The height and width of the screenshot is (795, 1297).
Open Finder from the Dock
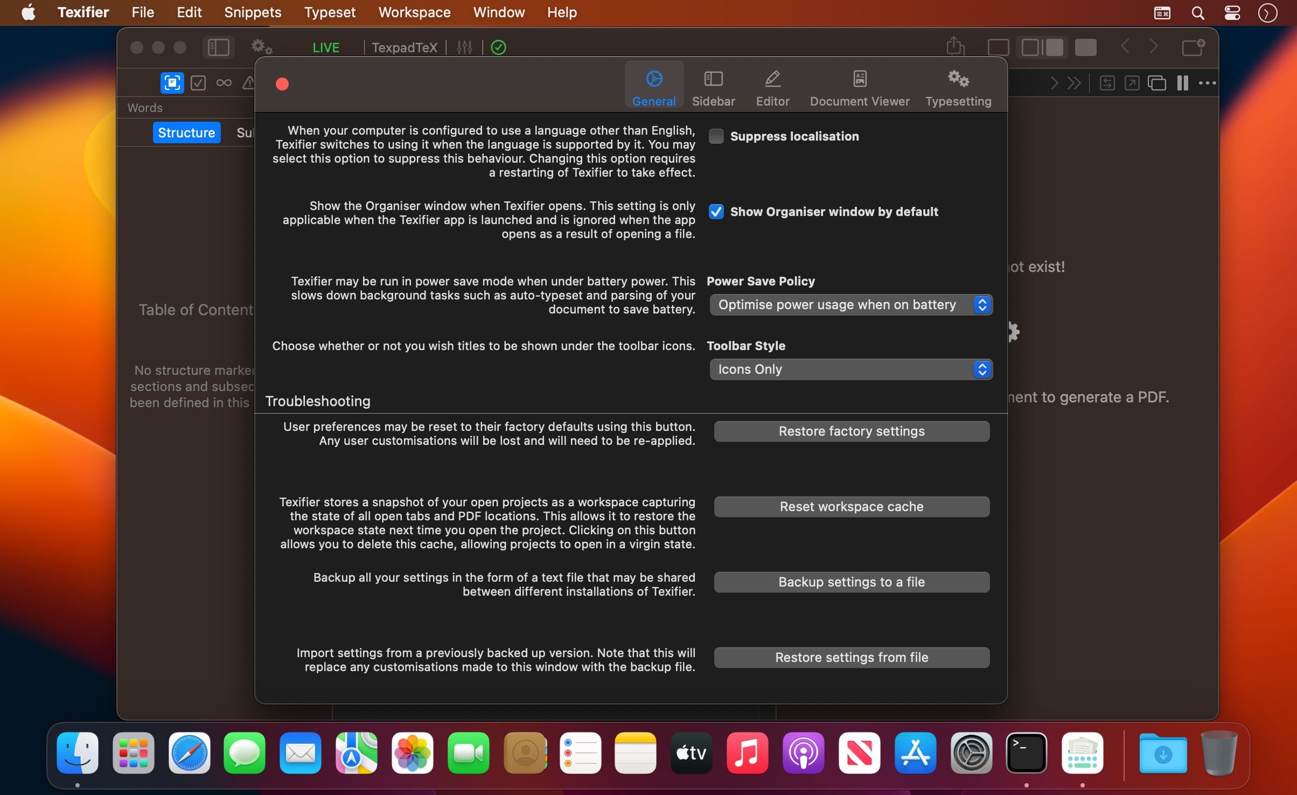tap(78, 753)
